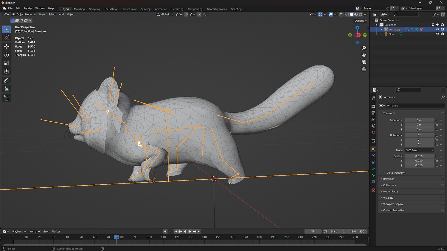447x251 pixels.
Task: Open the Bone properties tab
Action: (x=373, y=175)
